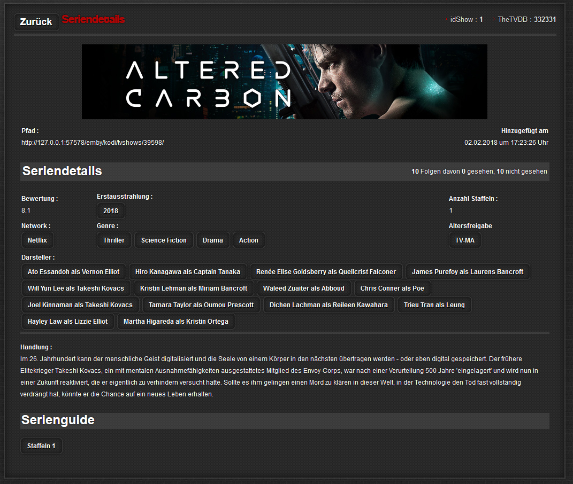Open Kristin Lehman als Miriam Bancroft

(194, 288)
